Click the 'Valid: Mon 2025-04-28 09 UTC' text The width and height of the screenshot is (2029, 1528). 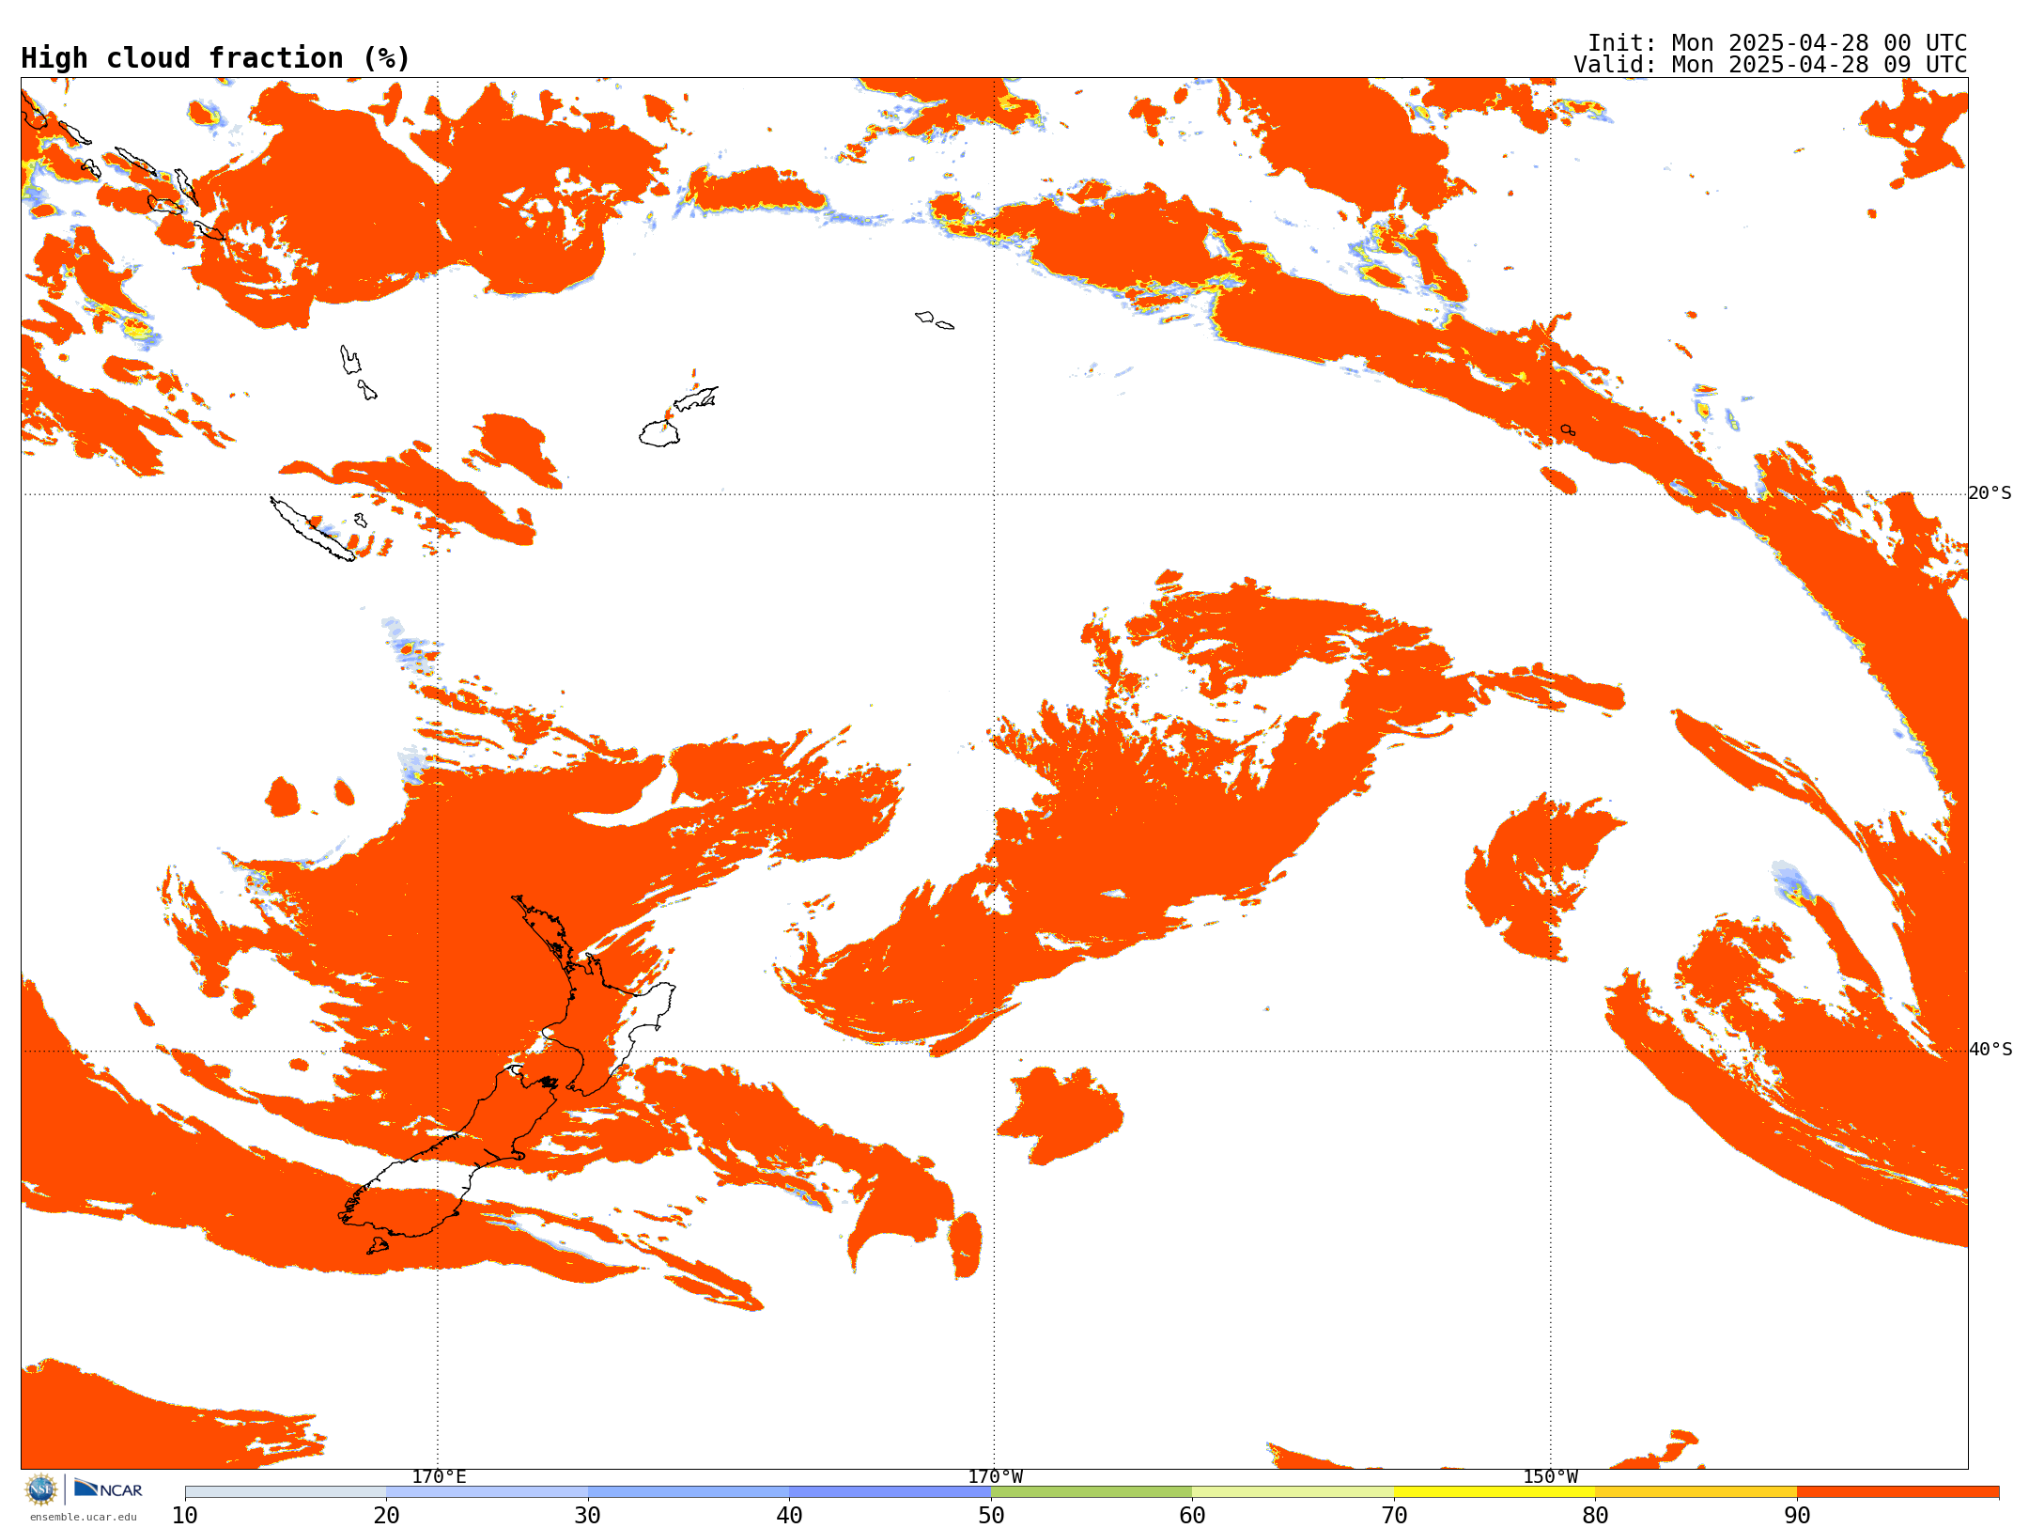tap(1770, 65)
